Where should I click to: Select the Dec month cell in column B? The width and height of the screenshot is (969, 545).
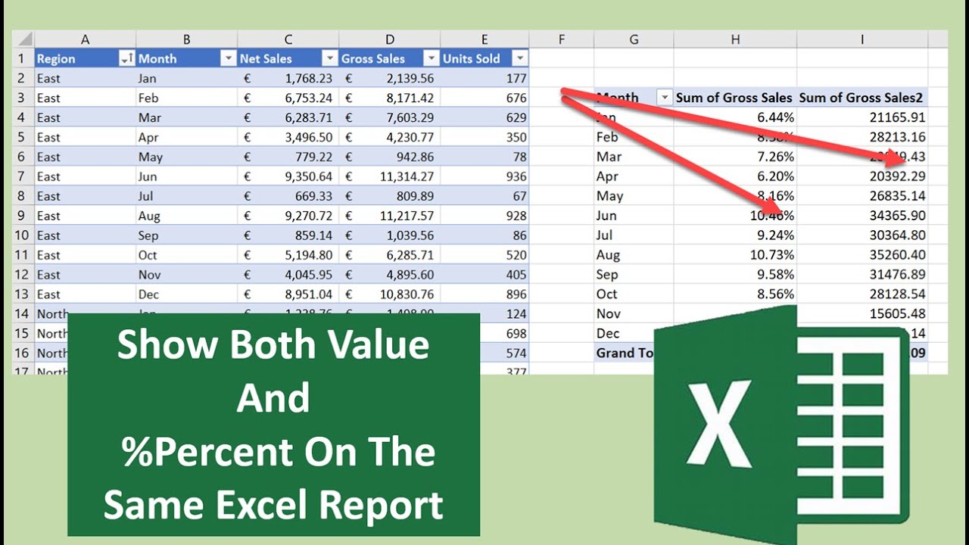[x=186, y=294]
